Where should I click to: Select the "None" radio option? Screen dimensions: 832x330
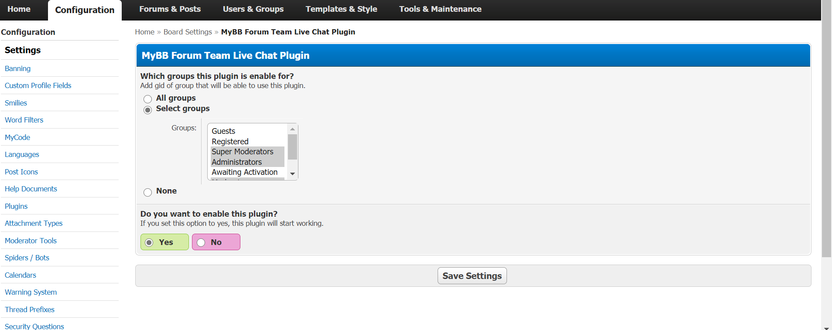(148, 192)
